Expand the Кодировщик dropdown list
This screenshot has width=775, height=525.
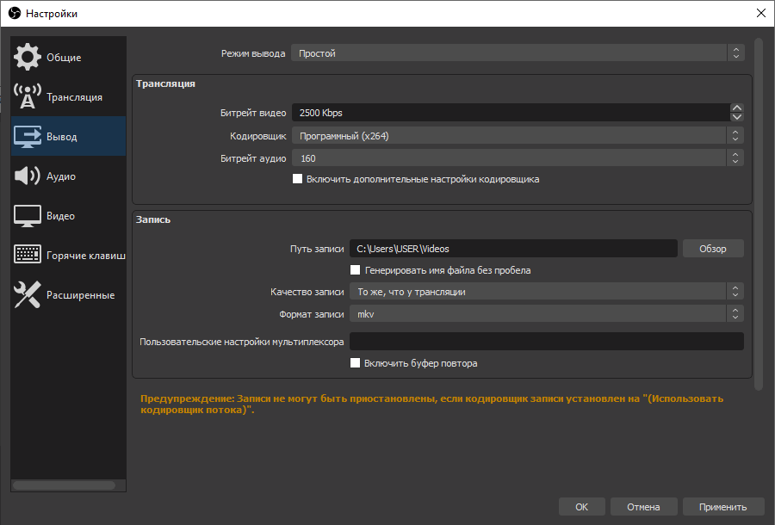(517, 136)
